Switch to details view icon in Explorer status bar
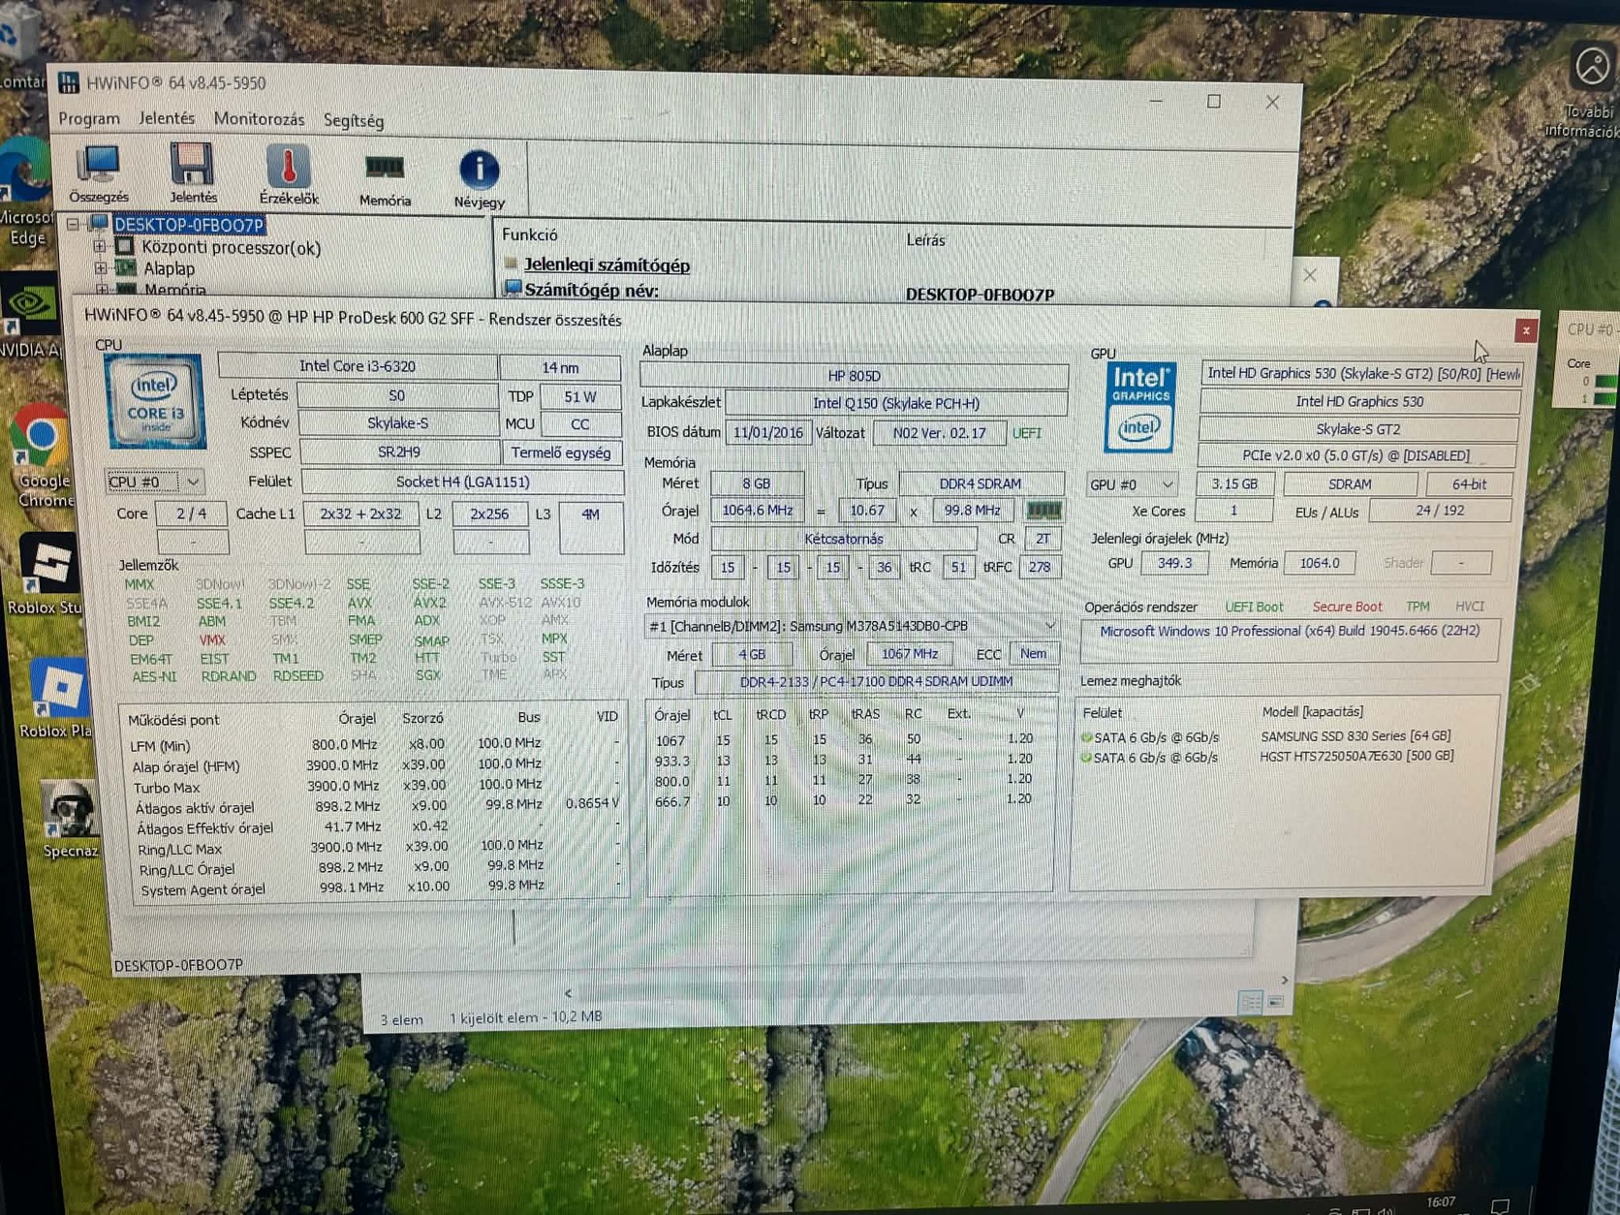Image resolution: width=1620 pixels, height=1215 pixels. [x=1251, y=1002]
